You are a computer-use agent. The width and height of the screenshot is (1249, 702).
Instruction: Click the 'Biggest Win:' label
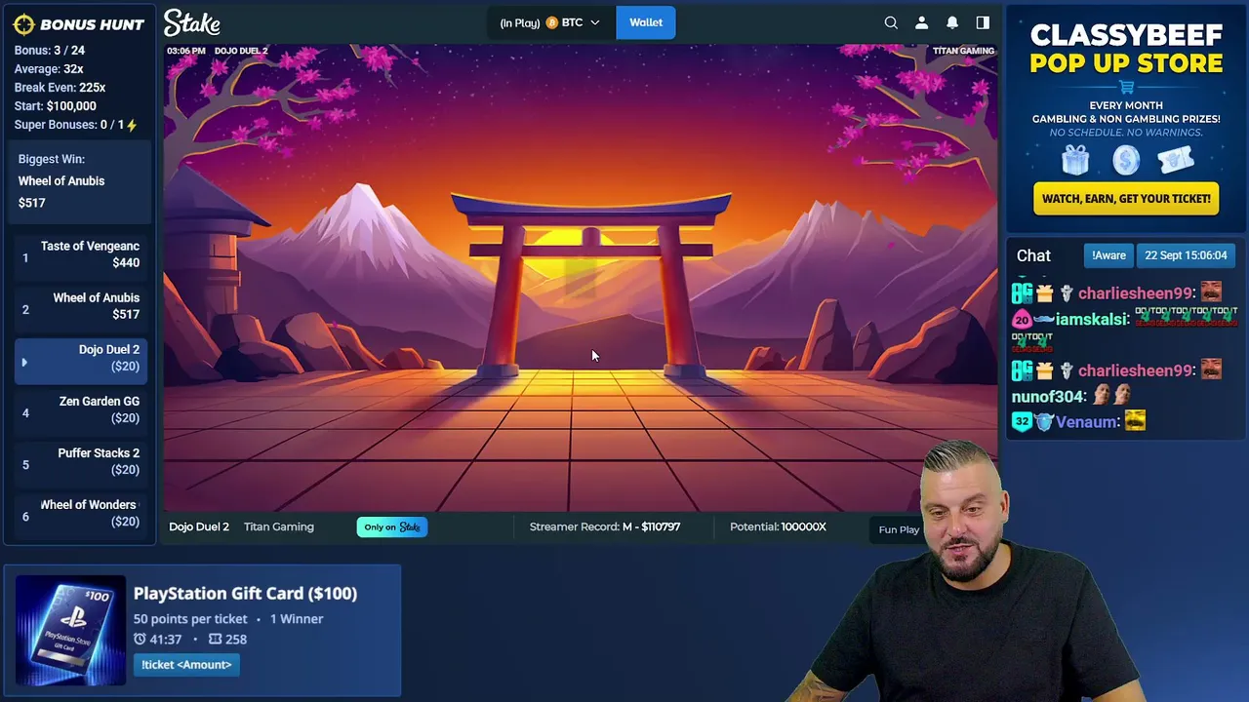pos(52,159)
